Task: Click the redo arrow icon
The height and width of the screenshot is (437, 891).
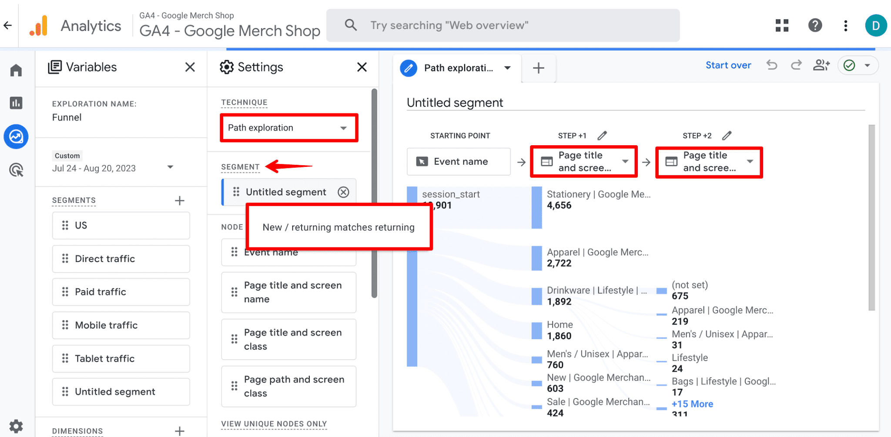Action: 796,65
